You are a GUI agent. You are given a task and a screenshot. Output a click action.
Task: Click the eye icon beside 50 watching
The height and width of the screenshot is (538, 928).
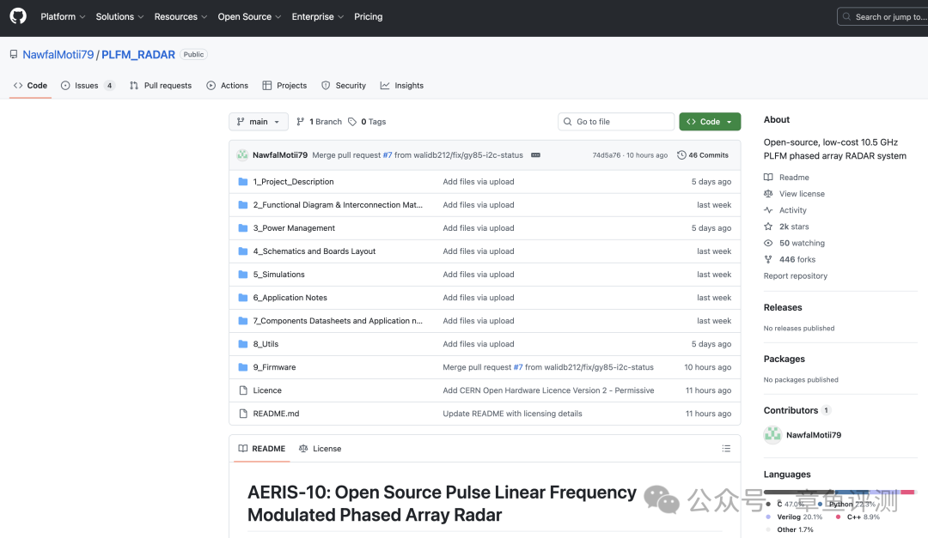click(x=768, y=243)
